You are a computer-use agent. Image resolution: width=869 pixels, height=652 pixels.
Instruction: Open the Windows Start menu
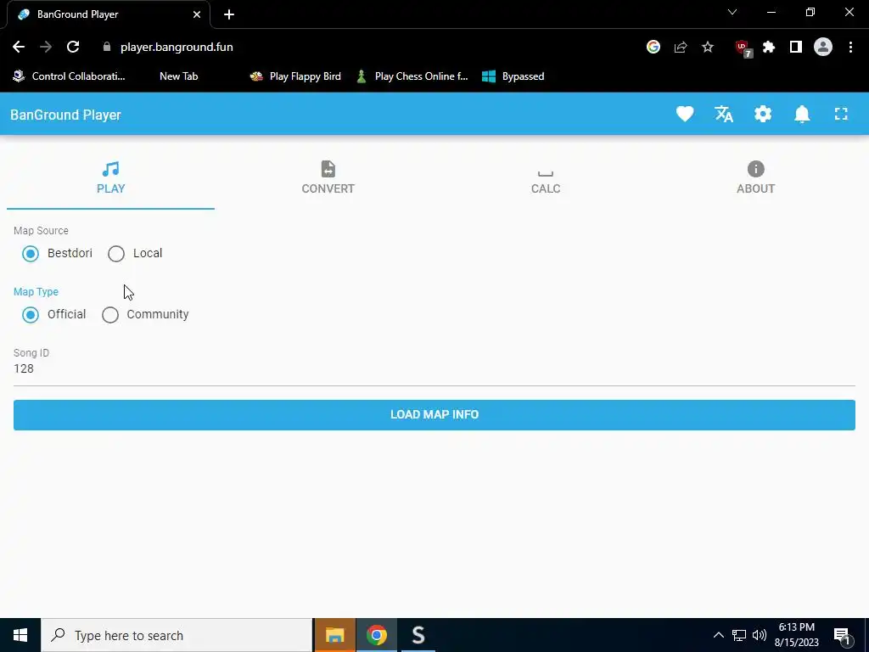(x=20, y=635)
